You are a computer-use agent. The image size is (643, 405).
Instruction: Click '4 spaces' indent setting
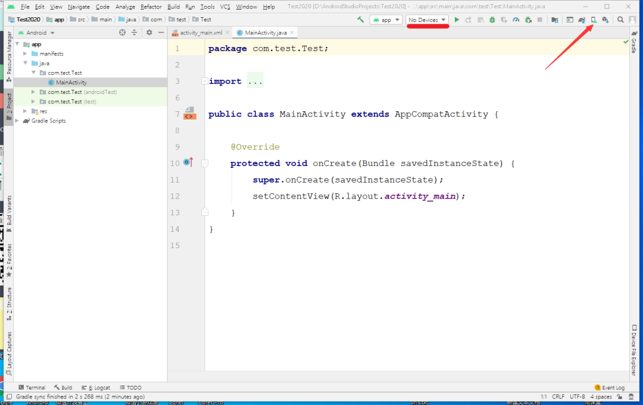pyautogui.click(x=601, y=397)
